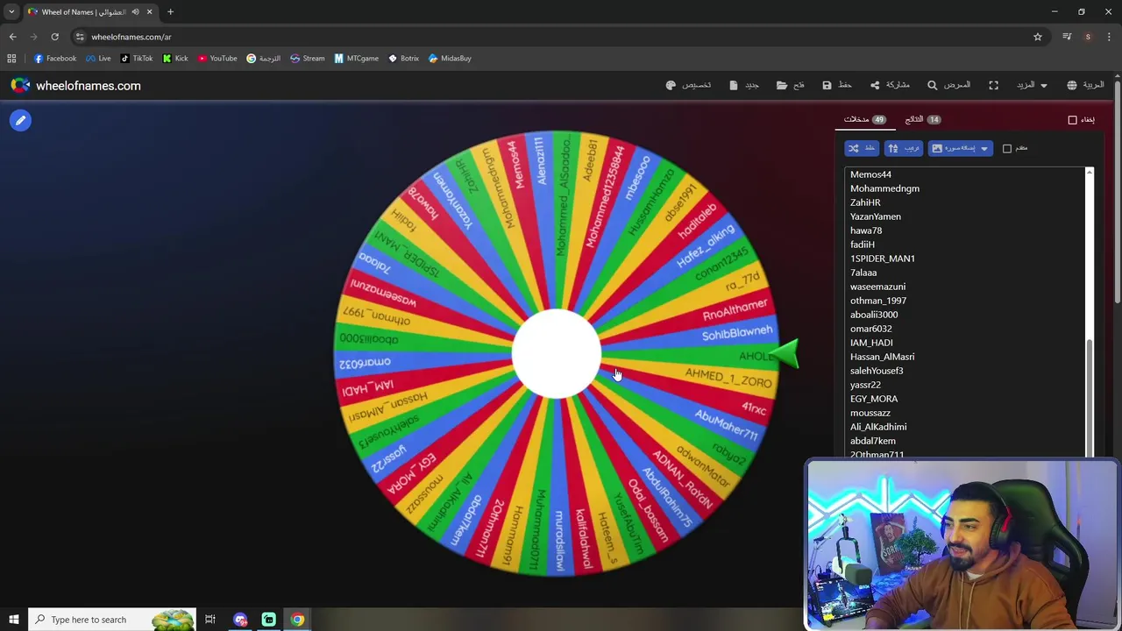Toggle fullscreen mode icon
1122x631 pixels.
993,85
